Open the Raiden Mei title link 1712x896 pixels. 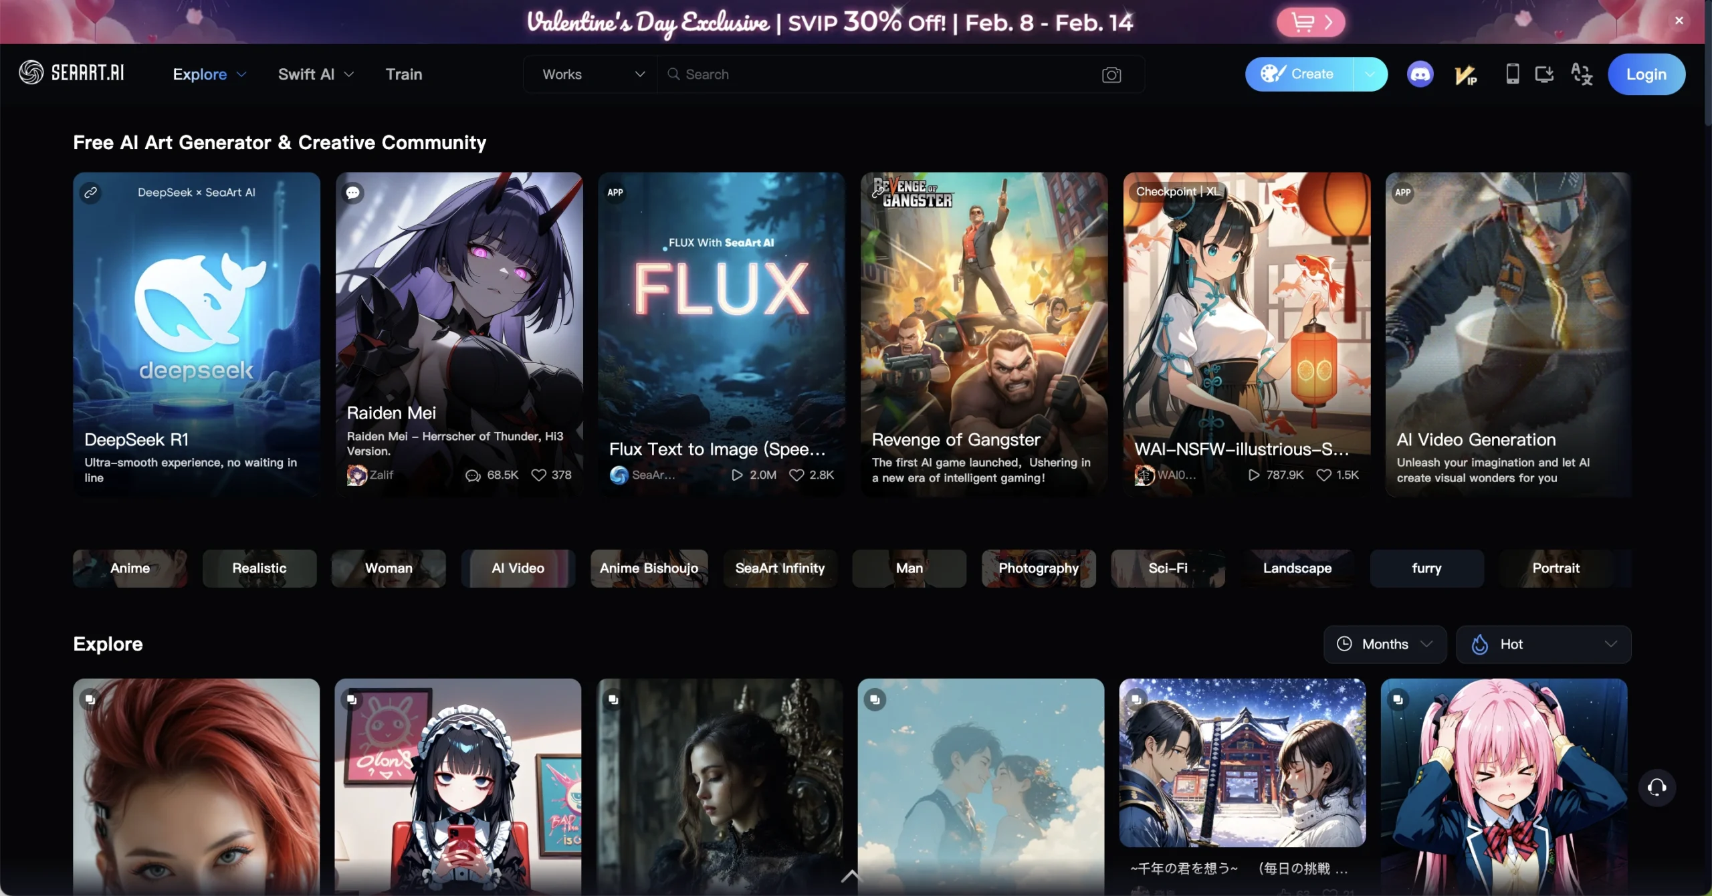[391, 413]
